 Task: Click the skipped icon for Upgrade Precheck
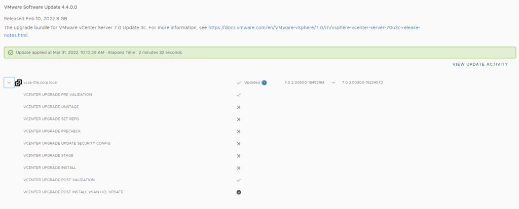[x=239, y=131]
